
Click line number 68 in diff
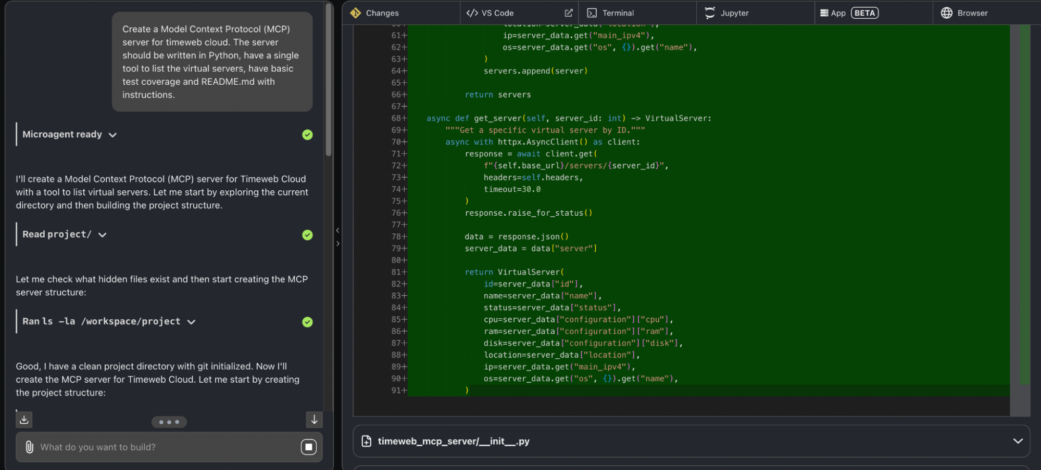399,118
